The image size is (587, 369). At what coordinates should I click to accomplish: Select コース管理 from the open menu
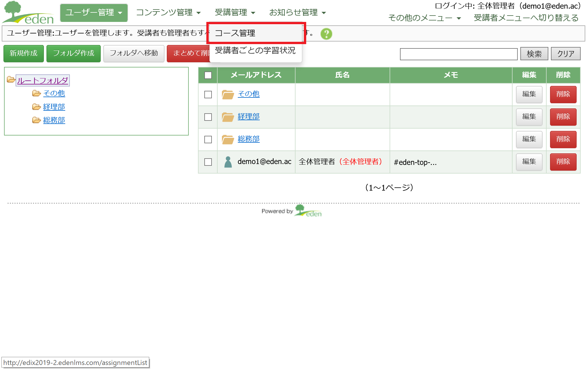click(235, 33)
